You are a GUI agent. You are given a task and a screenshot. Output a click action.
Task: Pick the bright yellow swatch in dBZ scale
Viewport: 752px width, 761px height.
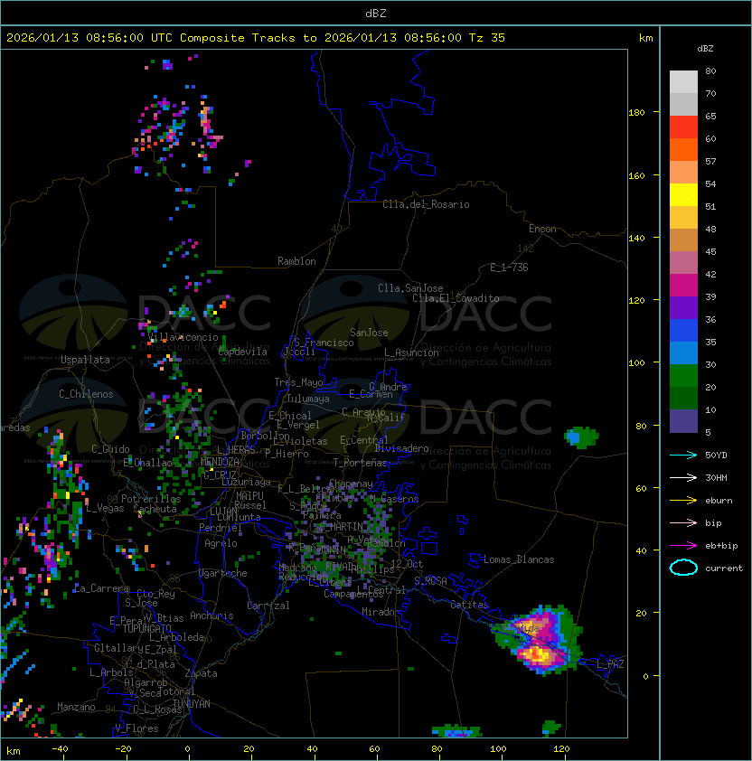click(683, 195)
